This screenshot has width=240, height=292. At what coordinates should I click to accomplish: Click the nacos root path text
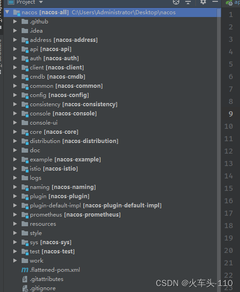point(124,12)
